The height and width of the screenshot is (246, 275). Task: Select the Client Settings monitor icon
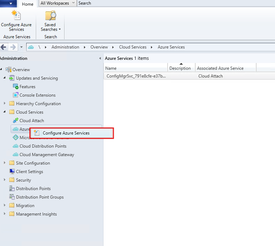pos(12,172)
